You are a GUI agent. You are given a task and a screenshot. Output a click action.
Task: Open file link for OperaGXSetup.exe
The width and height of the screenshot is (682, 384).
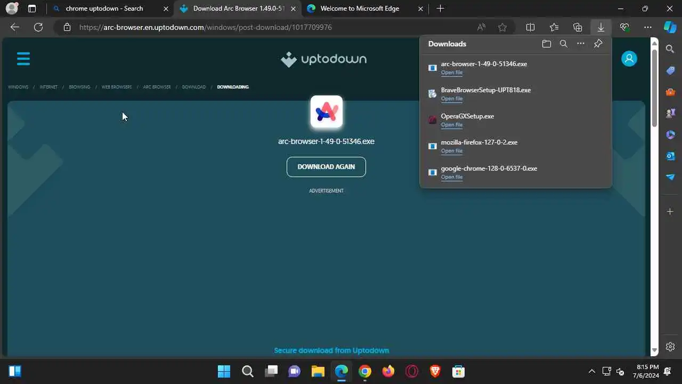452,125
